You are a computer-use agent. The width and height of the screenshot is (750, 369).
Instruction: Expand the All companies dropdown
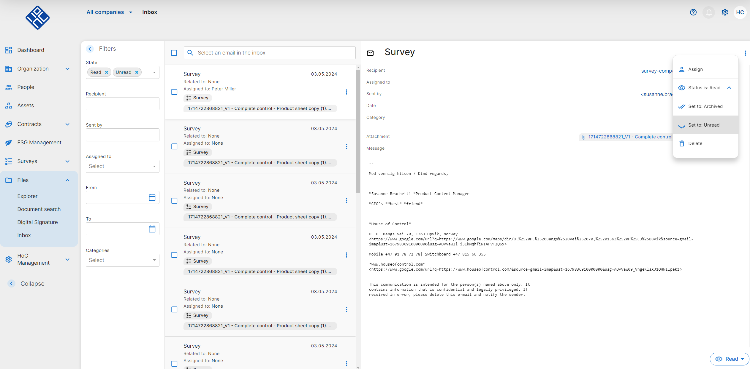[109, 12]
